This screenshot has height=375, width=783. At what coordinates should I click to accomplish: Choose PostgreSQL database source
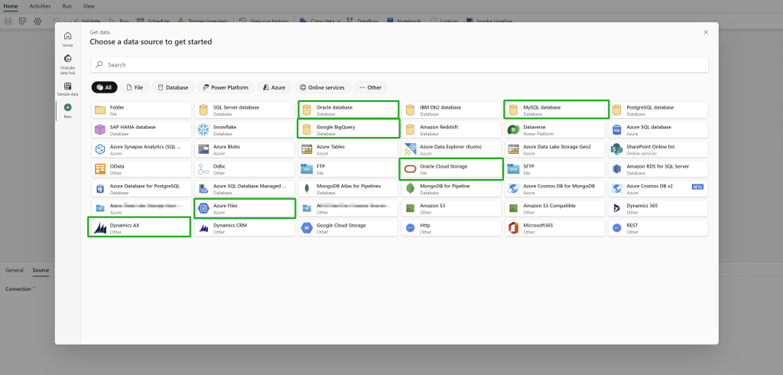pos(658,110)
